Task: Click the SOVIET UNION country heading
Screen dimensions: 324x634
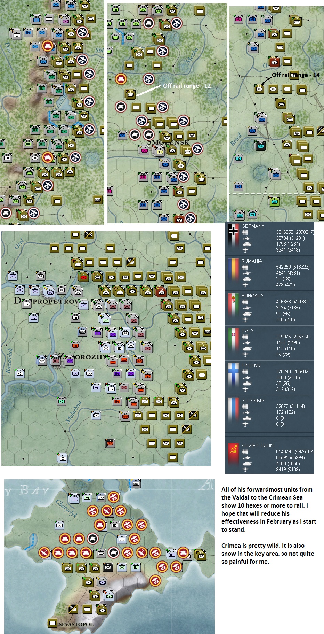Action: tap(257, 446)
